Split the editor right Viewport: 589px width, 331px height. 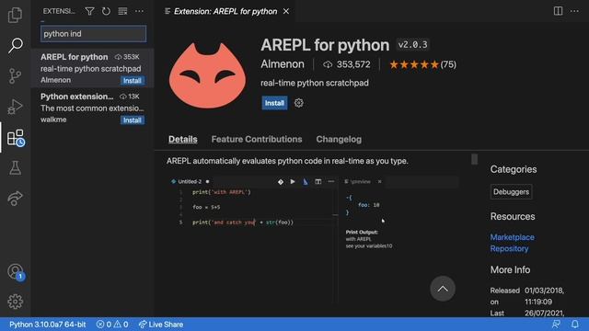click(559, 11)
